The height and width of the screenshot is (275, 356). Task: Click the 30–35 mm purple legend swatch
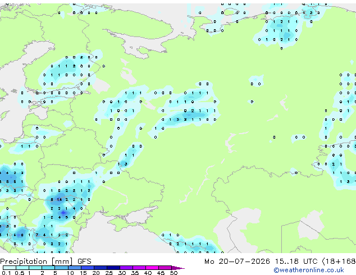126,268
